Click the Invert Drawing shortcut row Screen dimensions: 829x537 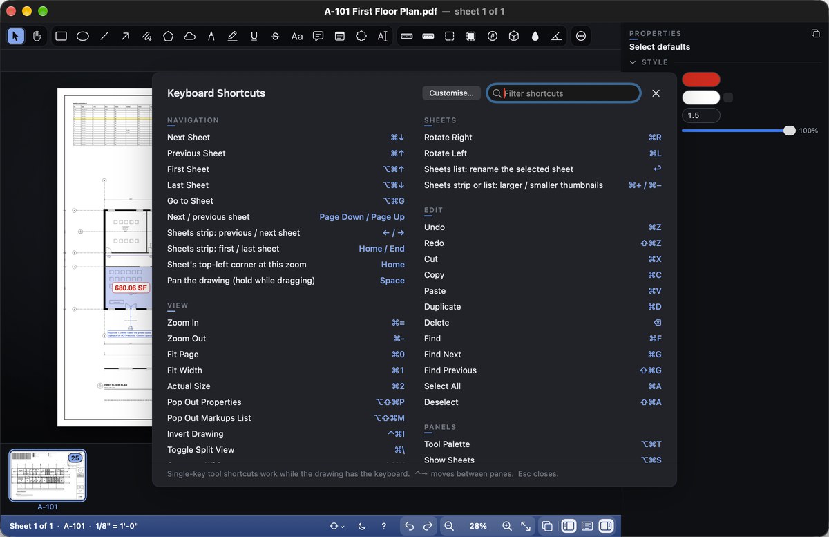[286, 434]
